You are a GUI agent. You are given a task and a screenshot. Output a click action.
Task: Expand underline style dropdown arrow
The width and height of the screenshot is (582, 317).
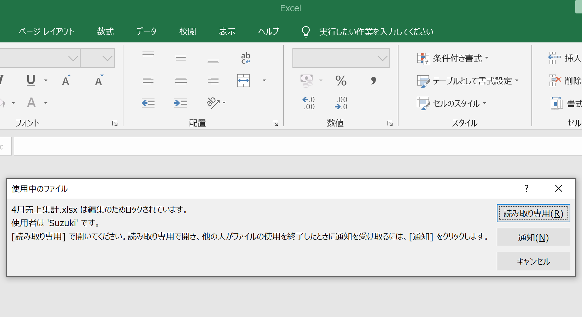[46, 81]
